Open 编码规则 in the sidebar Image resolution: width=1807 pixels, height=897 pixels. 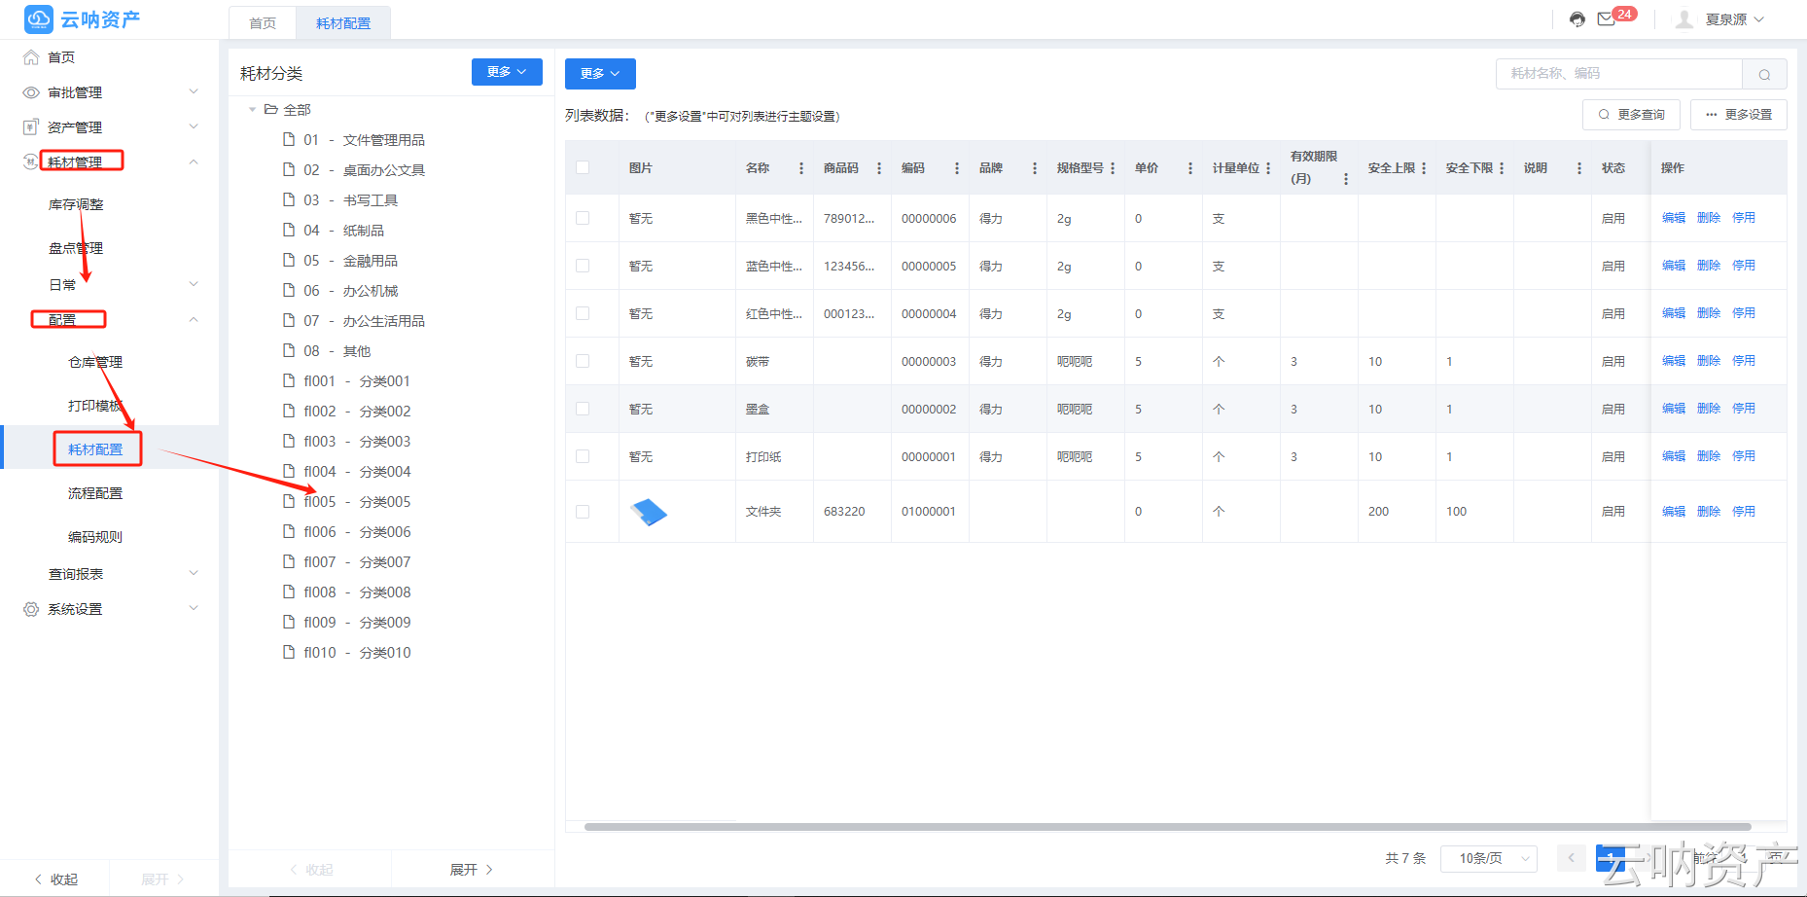(95, 537)
